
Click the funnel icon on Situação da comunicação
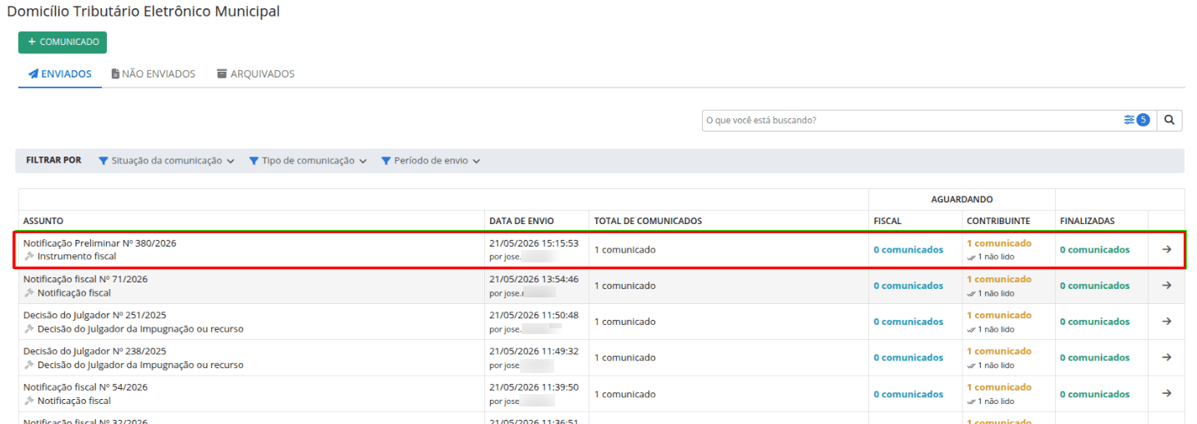point(104,161)
